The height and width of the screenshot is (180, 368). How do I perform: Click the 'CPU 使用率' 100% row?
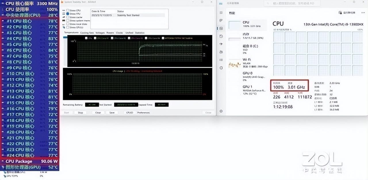30,9
